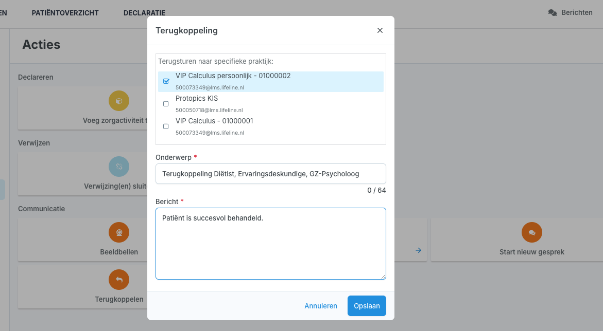Select the Start nieuw gesprek card label
Screen dimensions: 603x331
tap(532, 252)
